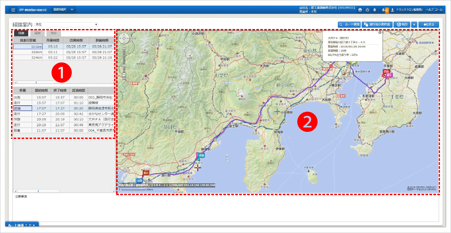Select the 出発 work row
Viewport: 451px width, 233px height.
[x=64, y=97]
